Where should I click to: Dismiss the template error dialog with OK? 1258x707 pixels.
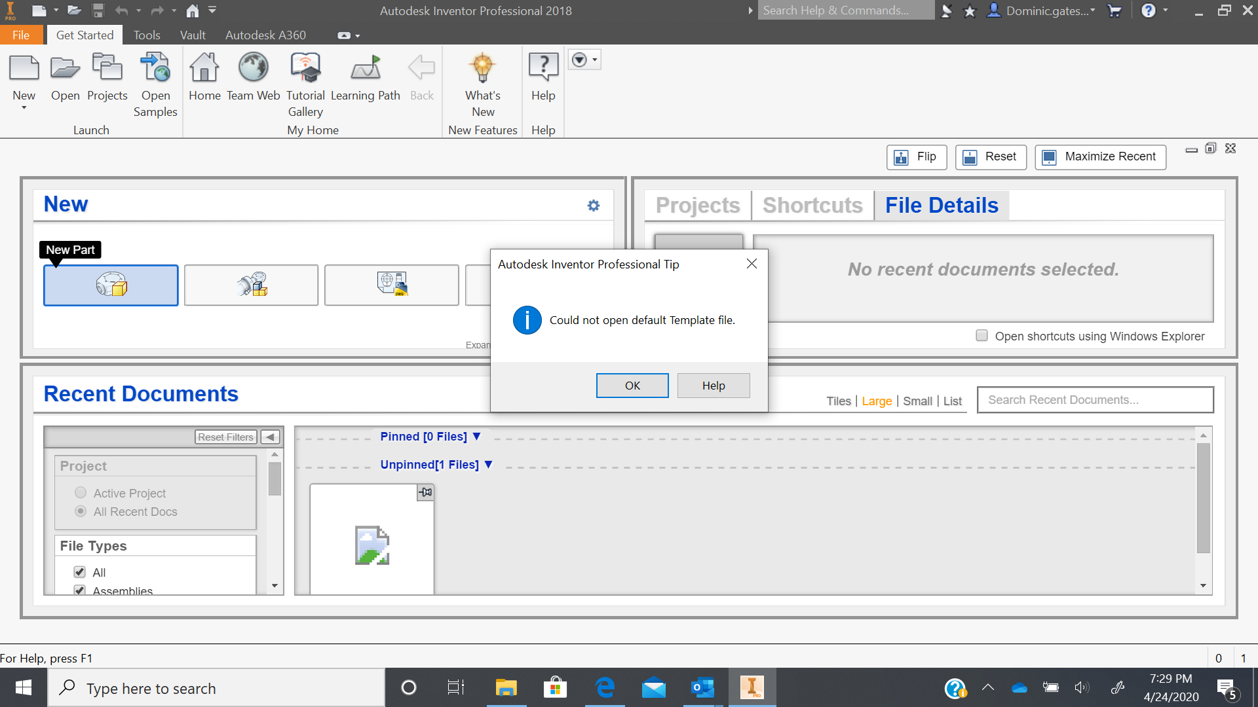(x=632, y=385)
